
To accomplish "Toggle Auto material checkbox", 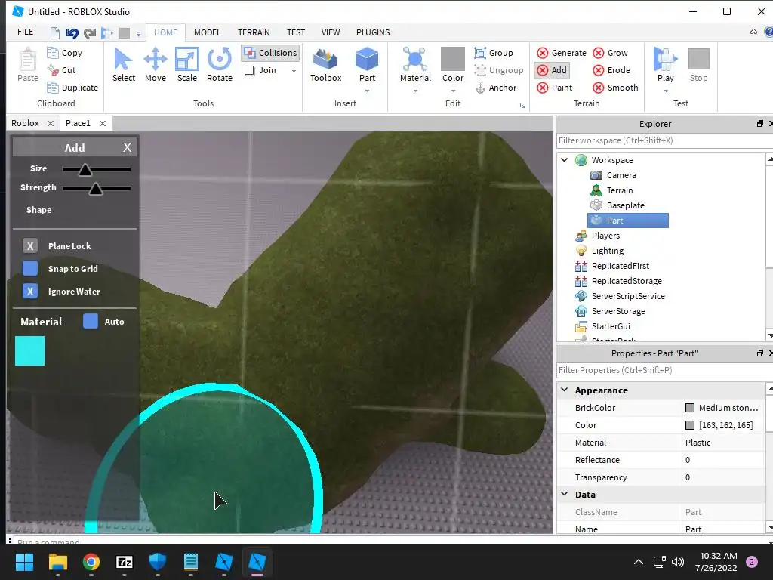I will pyautogui.click(x=91, y=321).
